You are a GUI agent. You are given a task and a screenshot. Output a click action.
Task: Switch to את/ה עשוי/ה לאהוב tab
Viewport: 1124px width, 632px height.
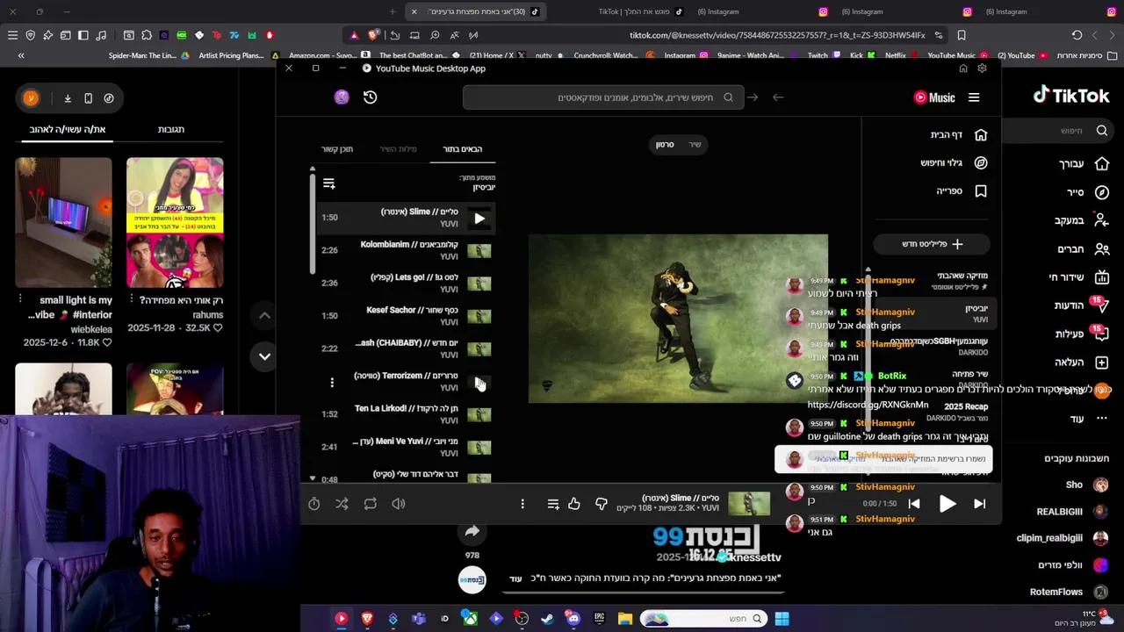(67, 129)
